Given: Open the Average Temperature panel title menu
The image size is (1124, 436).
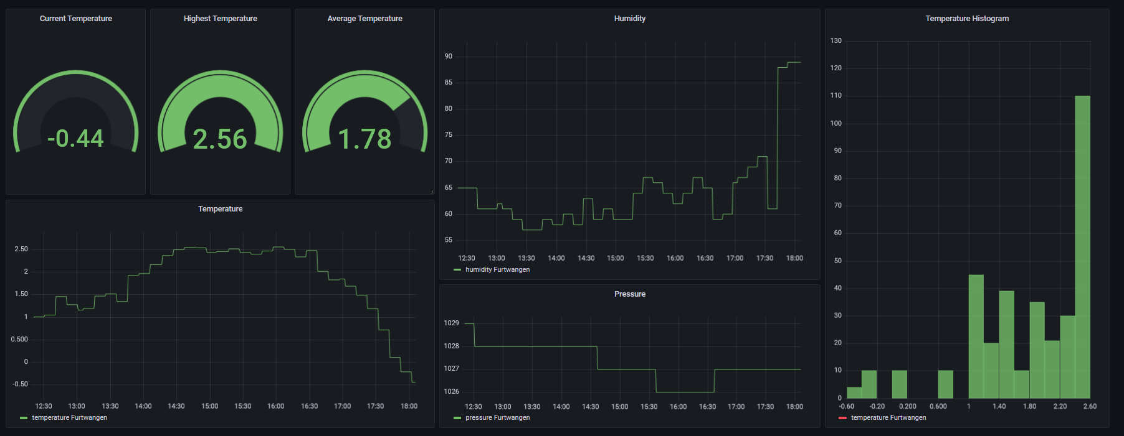Looking at the screenshot, I should [365, 19].
